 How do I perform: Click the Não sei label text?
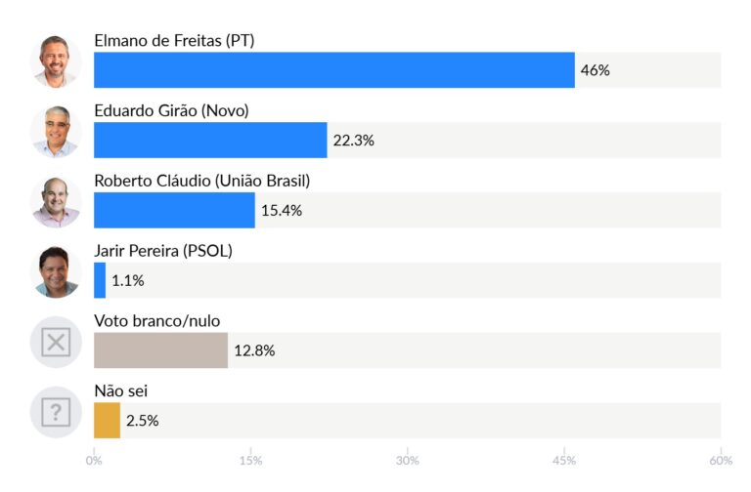[x=120, y=391]
